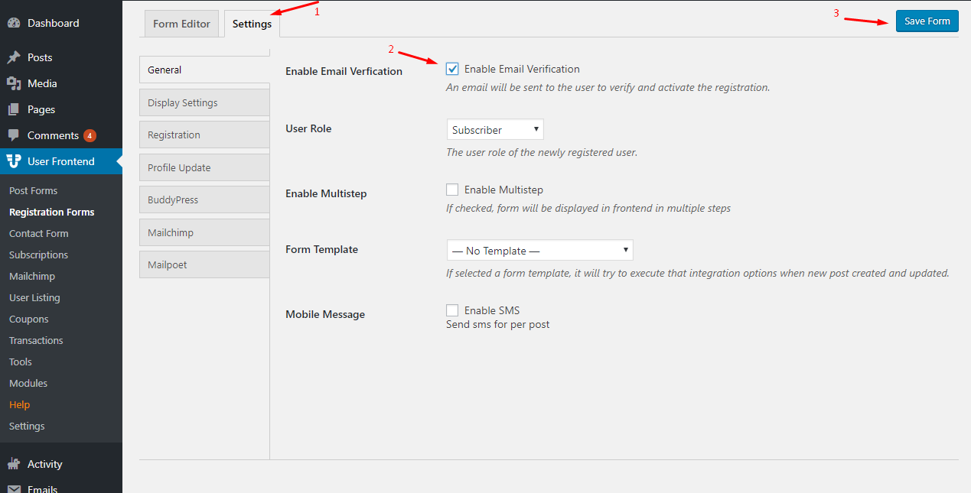Open the comments count badge showing 4
Image resolution: width=971 pixels, height=493 pixels.
90,135
